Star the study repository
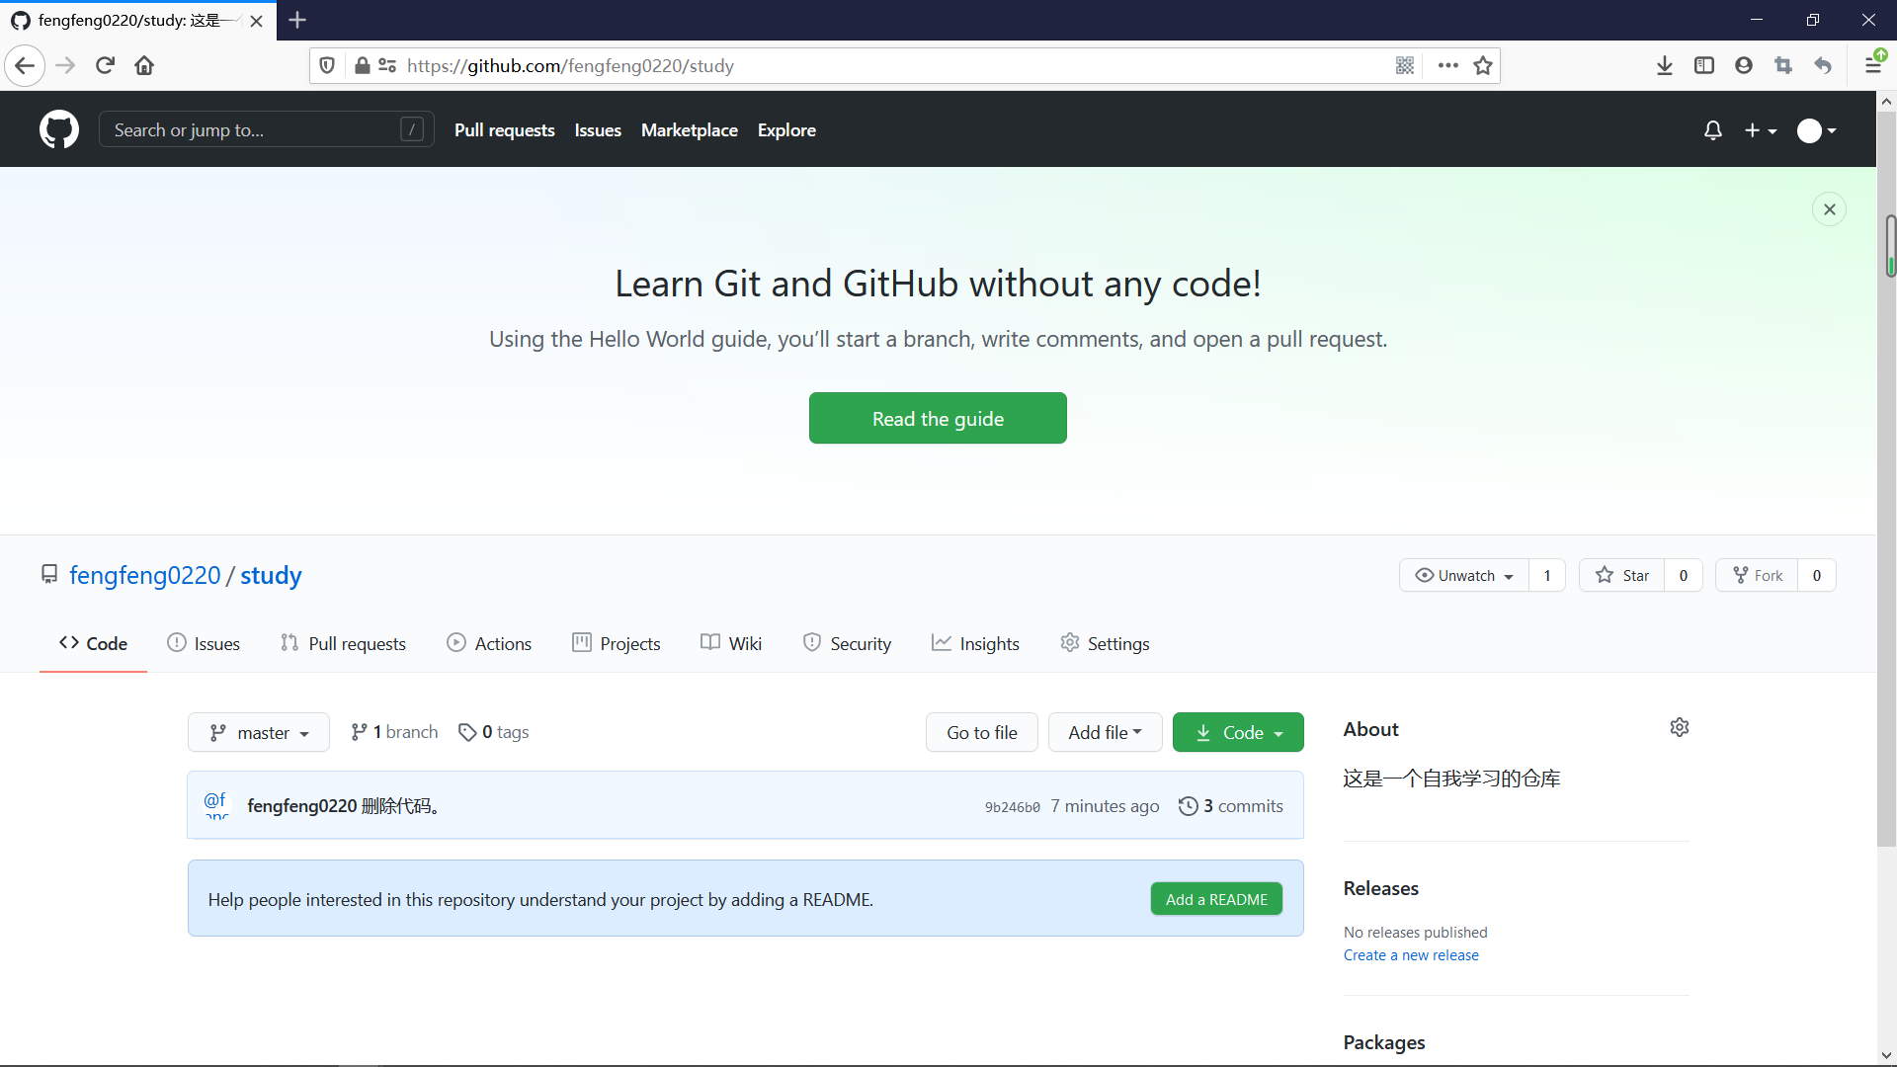Screen dimensions: 1897x1067 pos(1622,575)
